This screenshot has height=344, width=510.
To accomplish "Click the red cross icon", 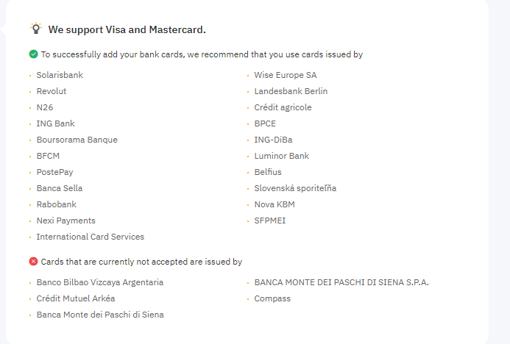I will (x=34, y=262).
